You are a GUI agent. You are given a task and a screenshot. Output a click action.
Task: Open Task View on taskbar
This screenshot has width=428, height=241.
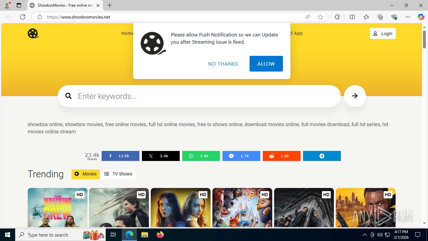click(113, 235)
